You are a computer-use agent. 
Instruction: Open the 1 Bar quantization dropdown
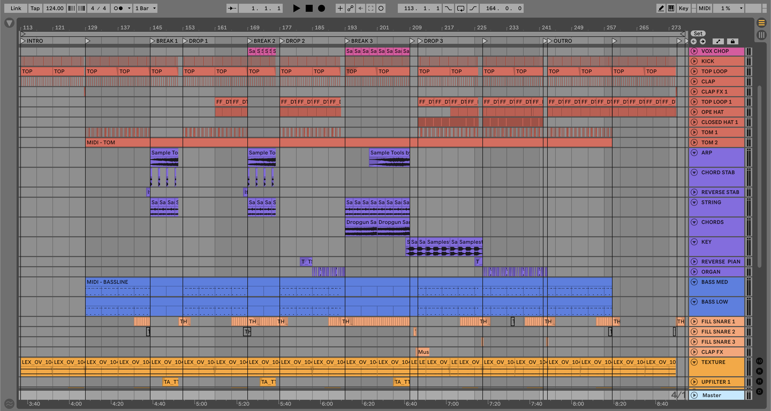click(145, 8)
